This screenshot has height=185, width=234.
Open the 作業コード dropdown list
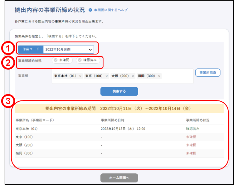click(x=68, y=49)
